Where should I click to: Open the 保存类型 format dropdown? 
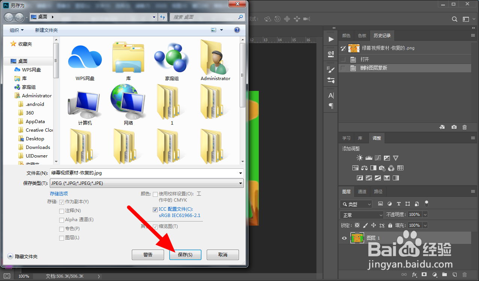point(146,183)
